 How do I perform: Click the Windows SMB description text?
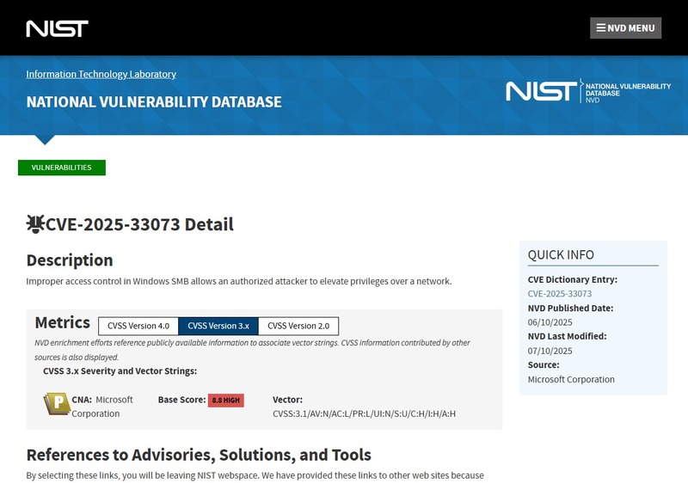coord(238,281)
